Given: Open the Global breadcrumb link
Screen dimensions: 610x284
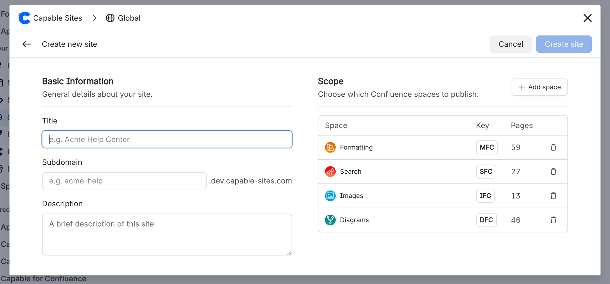Looking at the screenshot, I should point(129,18).
